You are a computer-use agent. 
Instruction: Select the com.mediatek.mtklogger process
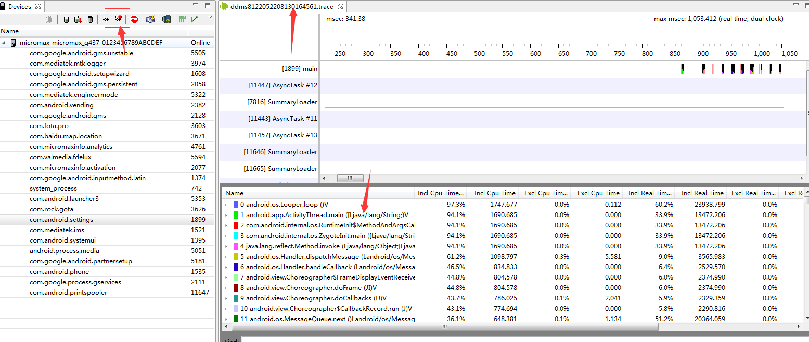coord(107,64)
